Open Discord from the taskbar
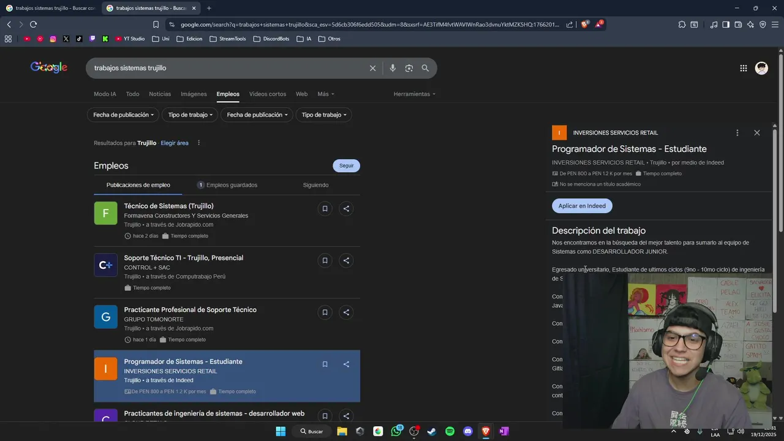784x441 pixels. (468, 431)
